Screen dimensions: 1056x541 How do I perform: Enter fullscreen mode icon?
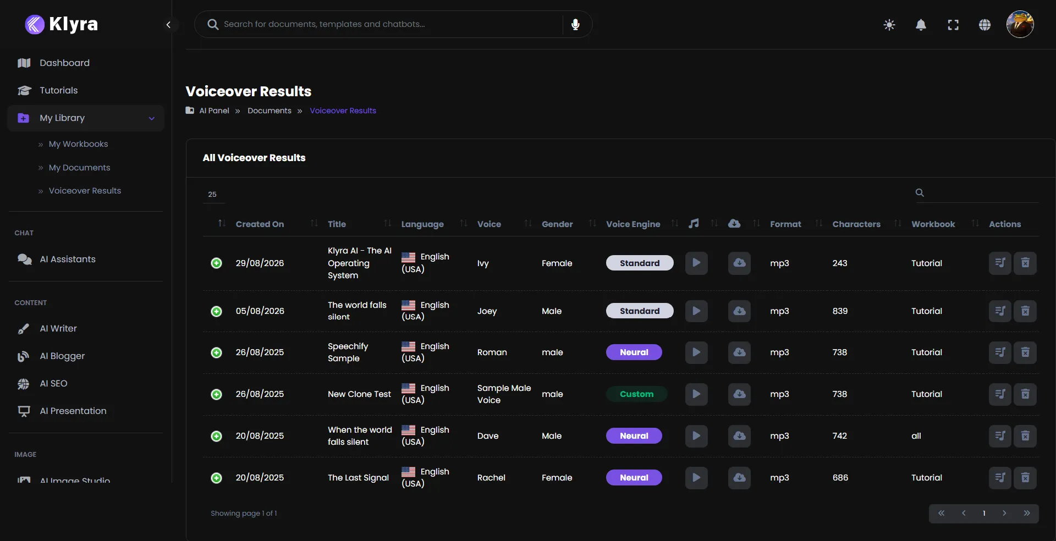[x=953, y=25]
